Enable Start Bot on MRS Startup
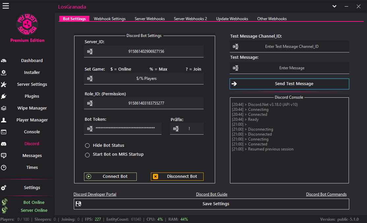Screen dimensions: 367x223 pos(87,155)
